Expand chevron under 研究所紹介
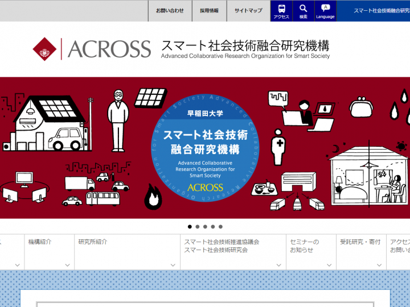Screen dimensions: 410x307 coord(173,265)
